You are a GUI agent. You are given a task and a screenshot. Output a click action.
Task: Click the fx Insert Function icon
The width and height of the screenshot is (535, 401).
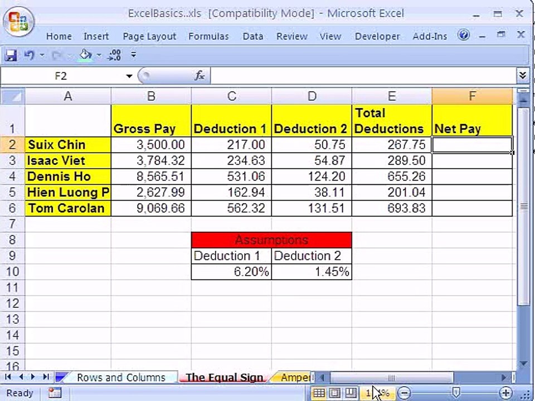(200, 75)
